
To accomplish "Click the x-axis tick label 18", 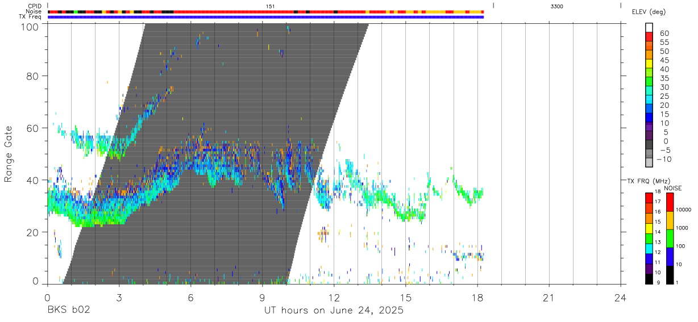I will click(477, 298).
